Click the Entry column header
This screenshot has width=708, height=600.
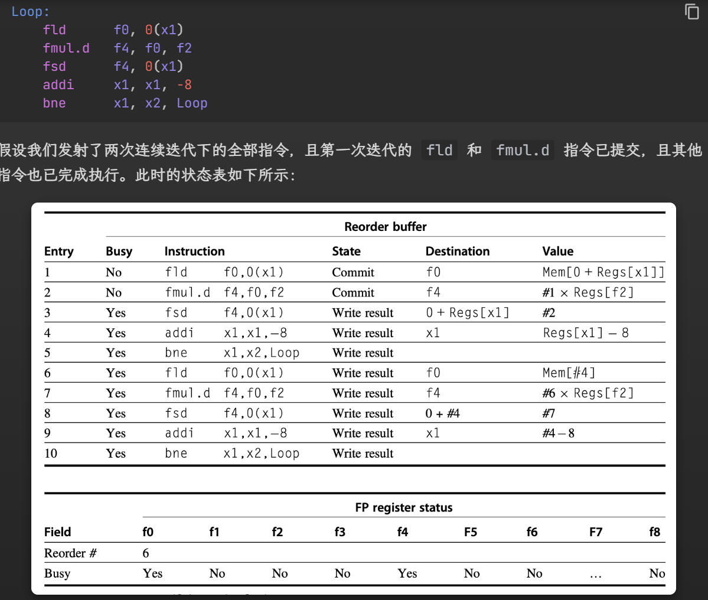click(59, 251)
